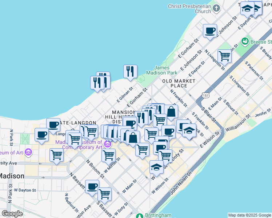The height and width of the screenshot is (218, 272).
Task: Click the Williamson St label
Action: tap(237, 123)
